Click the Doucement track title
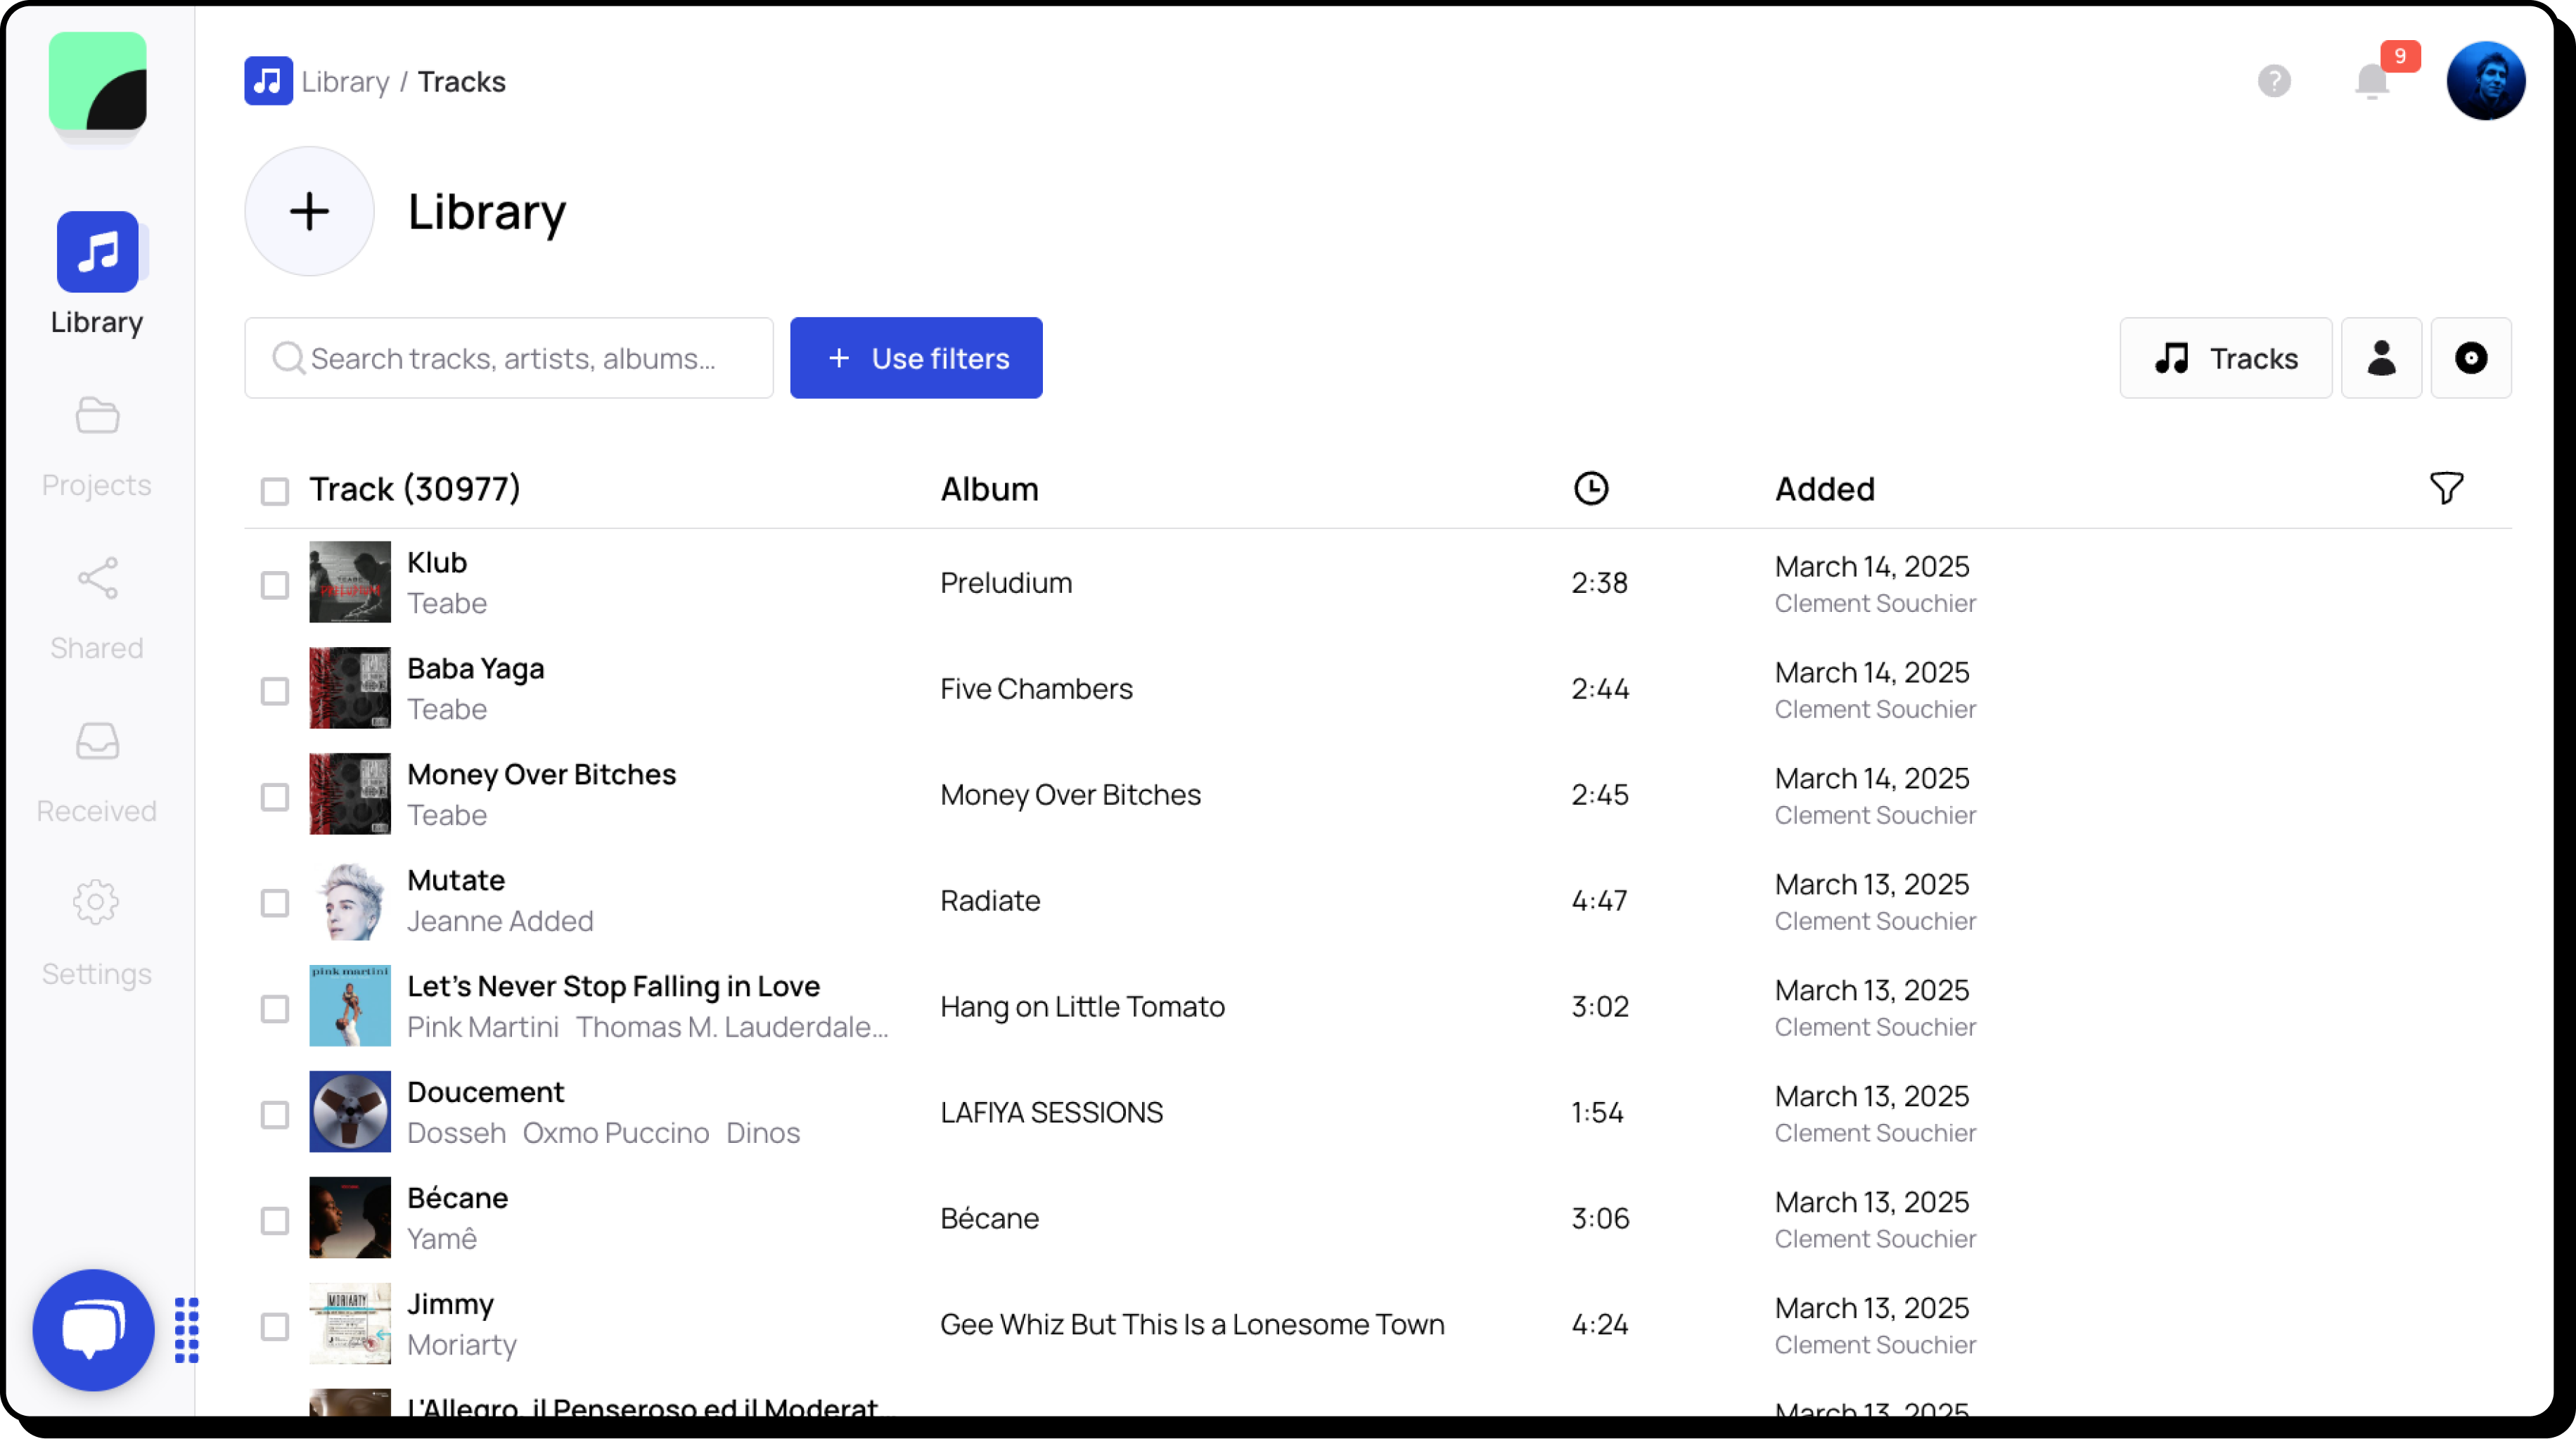The width and height of the screenshot is (2576, 1439). 485,1092
